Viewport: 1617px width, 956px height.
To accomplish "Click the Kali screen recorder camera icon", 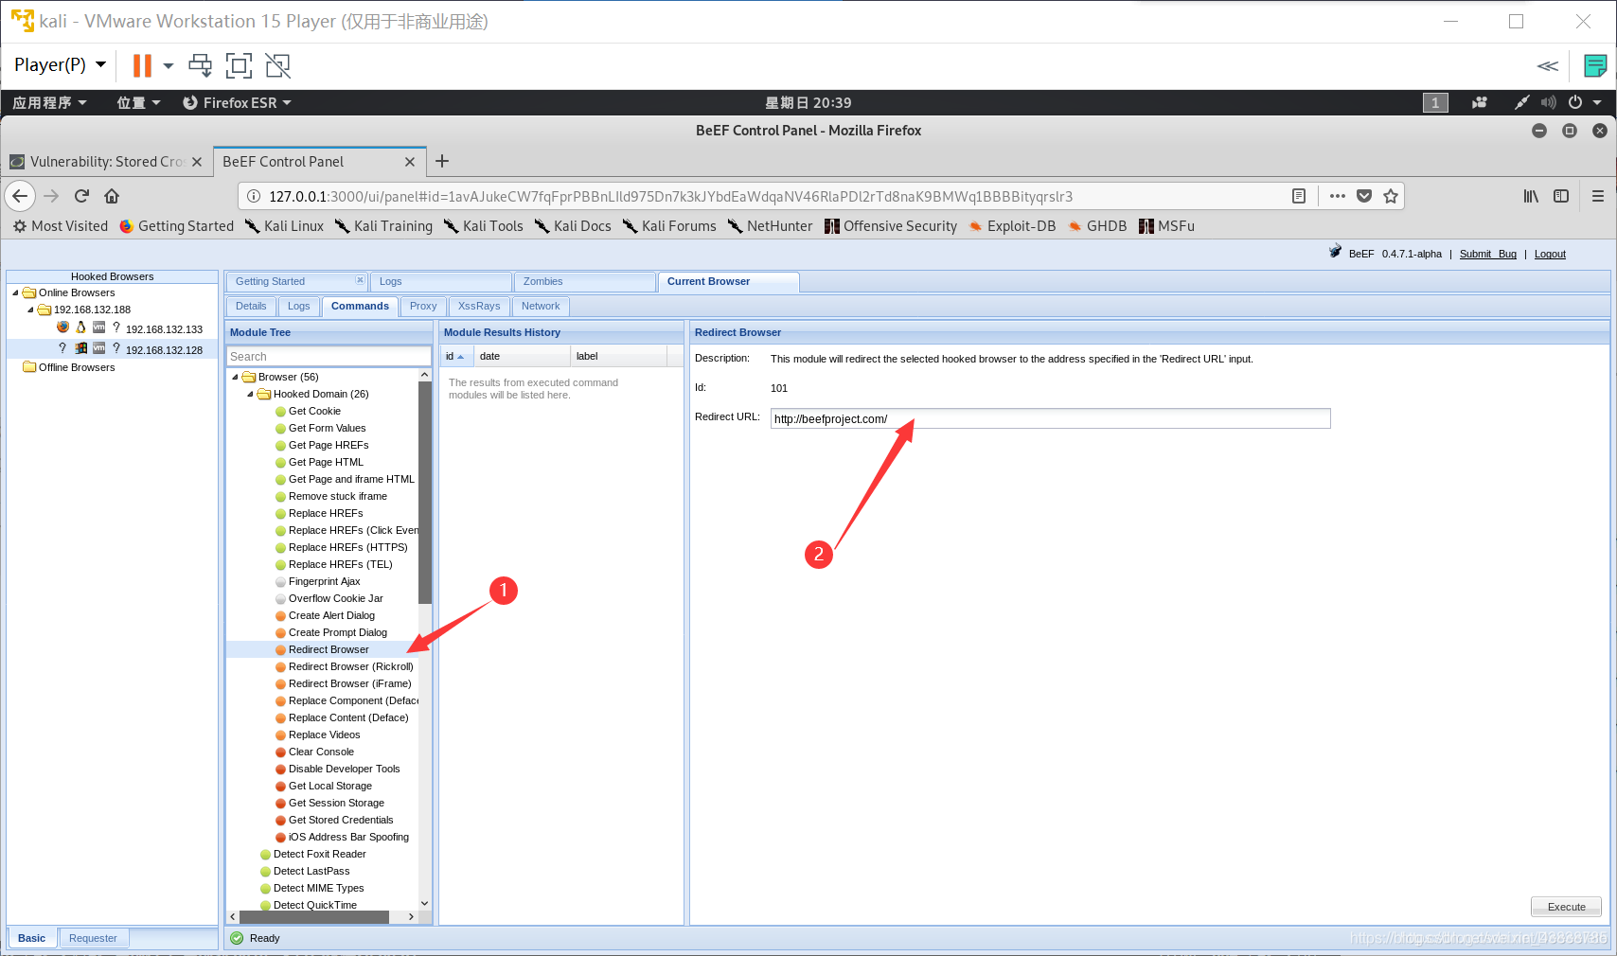I will pos(1480,102).
